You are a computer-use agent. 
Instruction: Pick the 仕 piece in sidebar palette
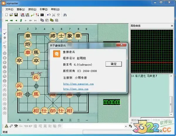(x=5, y=99)
